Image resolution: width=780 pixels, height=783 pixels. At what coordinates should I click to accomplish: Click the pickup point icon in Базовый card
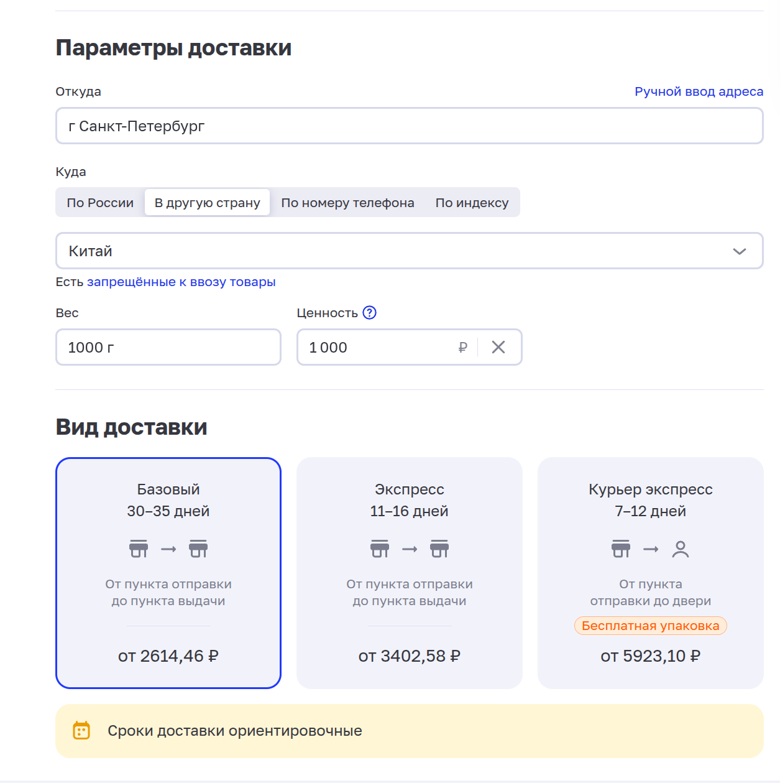click(198, 549)
